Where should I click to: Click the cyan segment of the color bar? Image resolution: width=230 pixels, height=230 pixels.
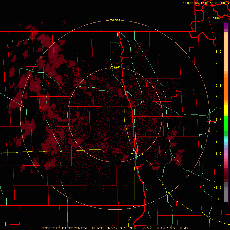226,141
